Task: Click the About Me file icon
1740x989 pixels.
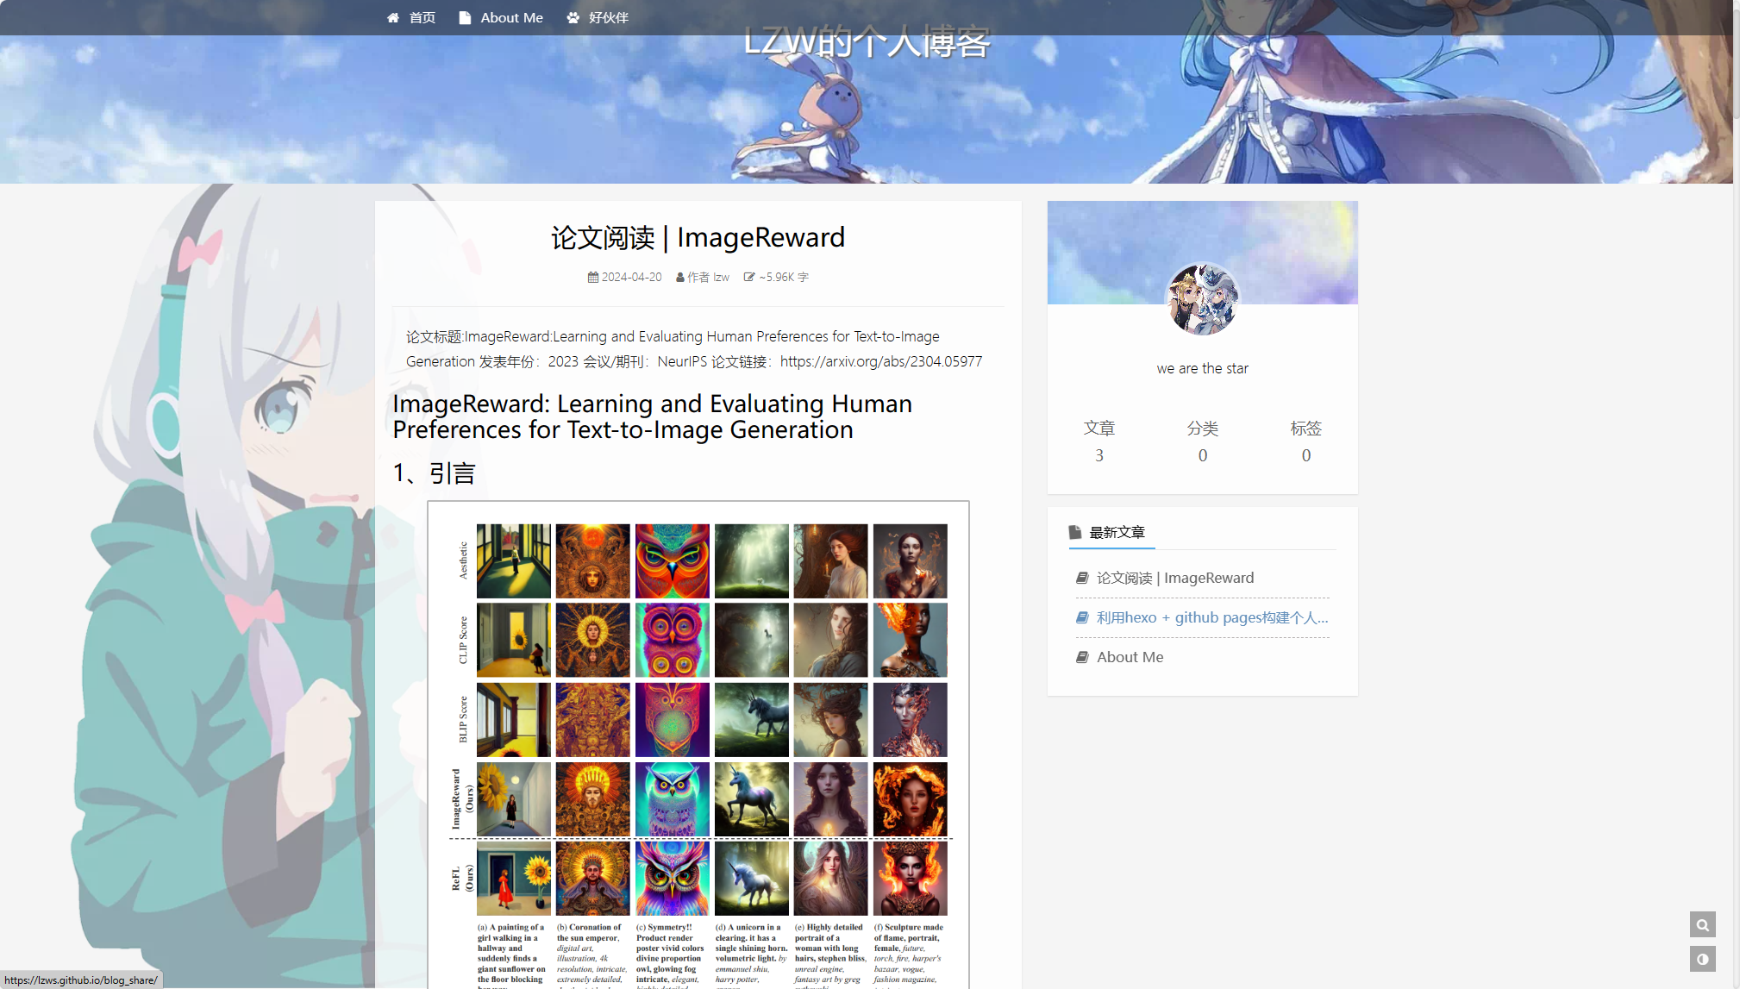Action: pyautogui.click(x=465, y=18)
